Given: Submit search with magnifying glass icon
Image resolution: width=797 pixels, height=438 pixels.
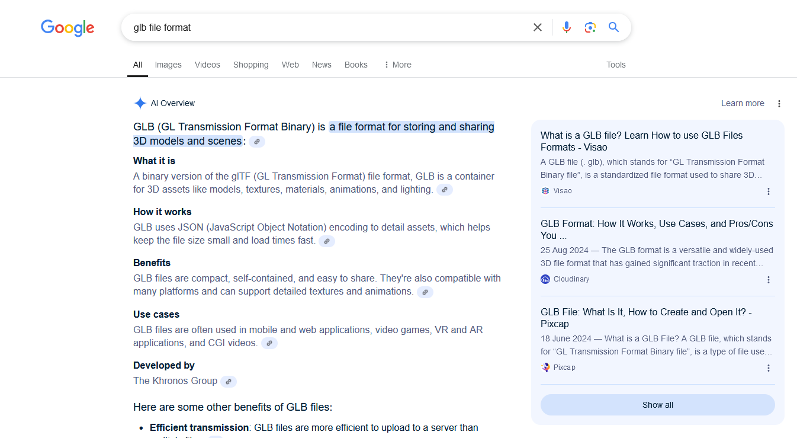Looking at the screenshot, I should [x=613, y=27].
